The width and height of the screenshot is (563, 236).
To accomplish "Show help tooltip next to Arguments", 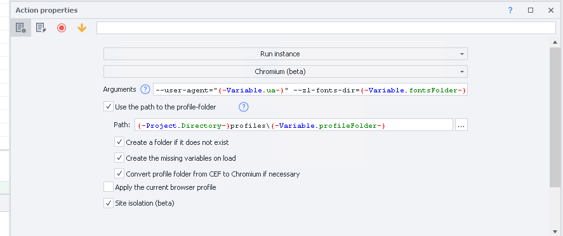I will click(x=145, y=89).
